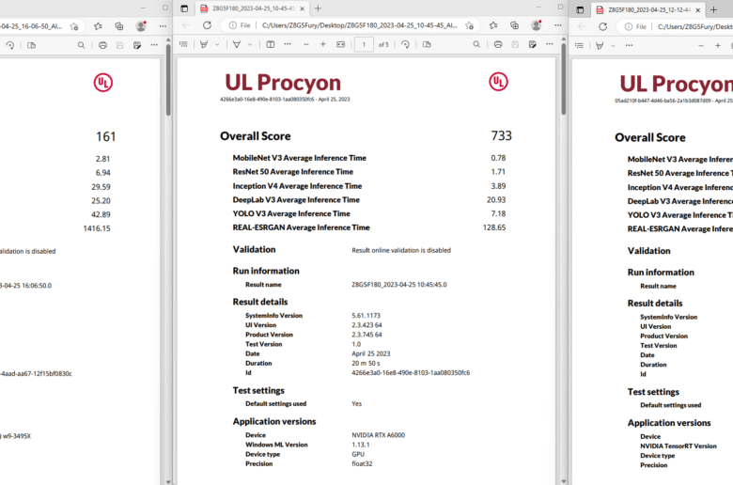
Task: Toggle Read aloud icon in middle PDF toolbar
Action: click(271, 44)
